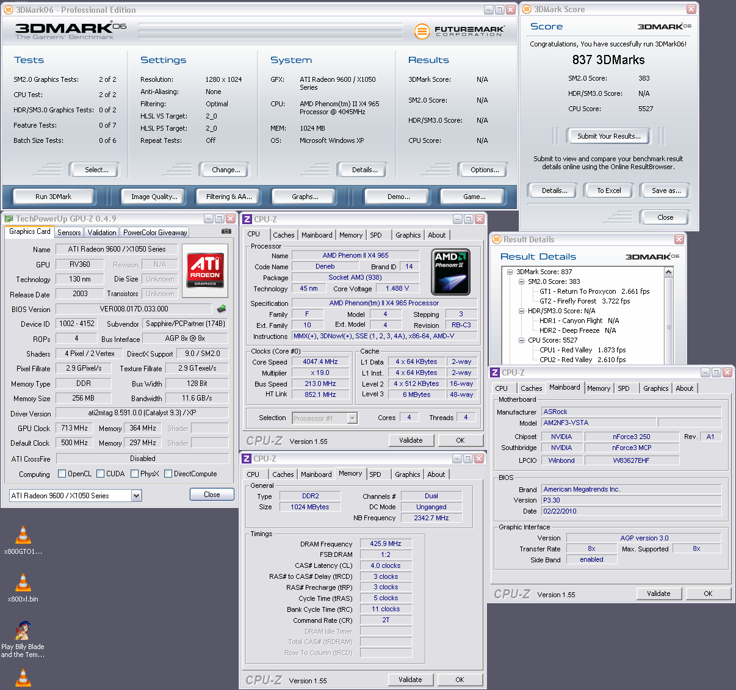Click the Driver Version ati2mtag field

click(x=142, y=413)
